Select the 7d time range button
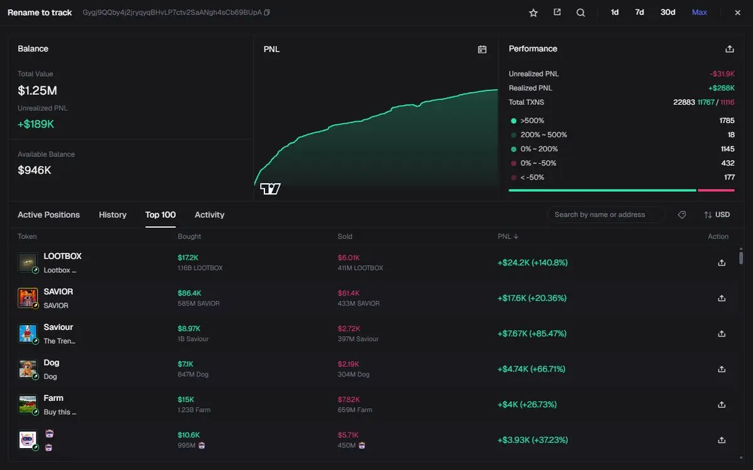The height and width of the screenshot is (470, 753). coord(639,13)
